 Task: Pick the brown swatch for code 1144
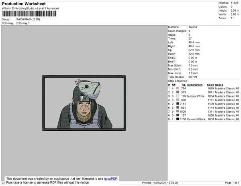(178, 107)
